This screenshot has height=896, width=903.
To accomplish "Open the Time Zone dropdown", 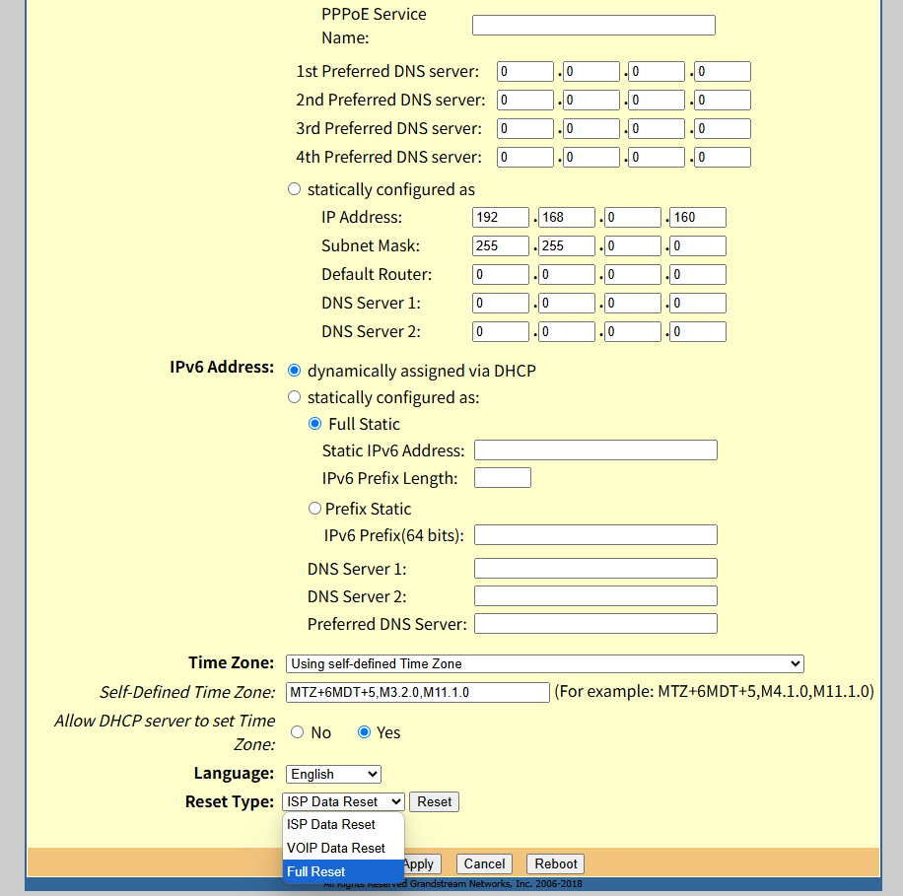I will click(x=545, y=663).
